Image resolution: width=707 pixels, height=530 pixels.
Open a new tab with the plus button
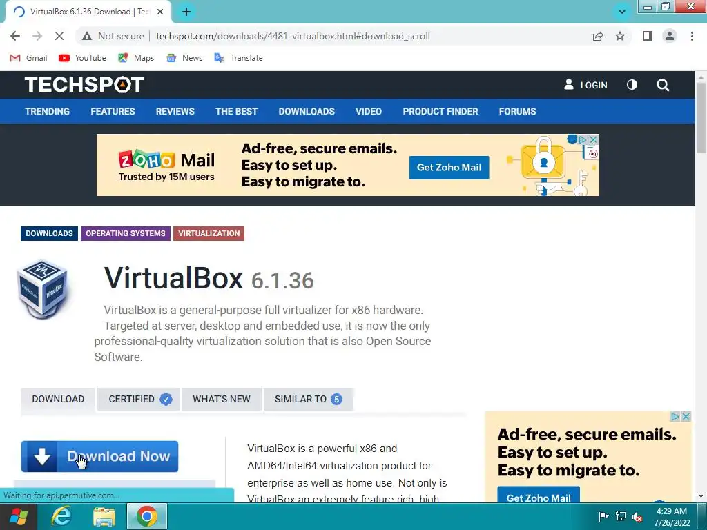(186, 12)
